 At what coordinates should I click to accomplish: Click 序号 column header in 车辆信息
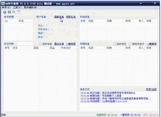83,48
